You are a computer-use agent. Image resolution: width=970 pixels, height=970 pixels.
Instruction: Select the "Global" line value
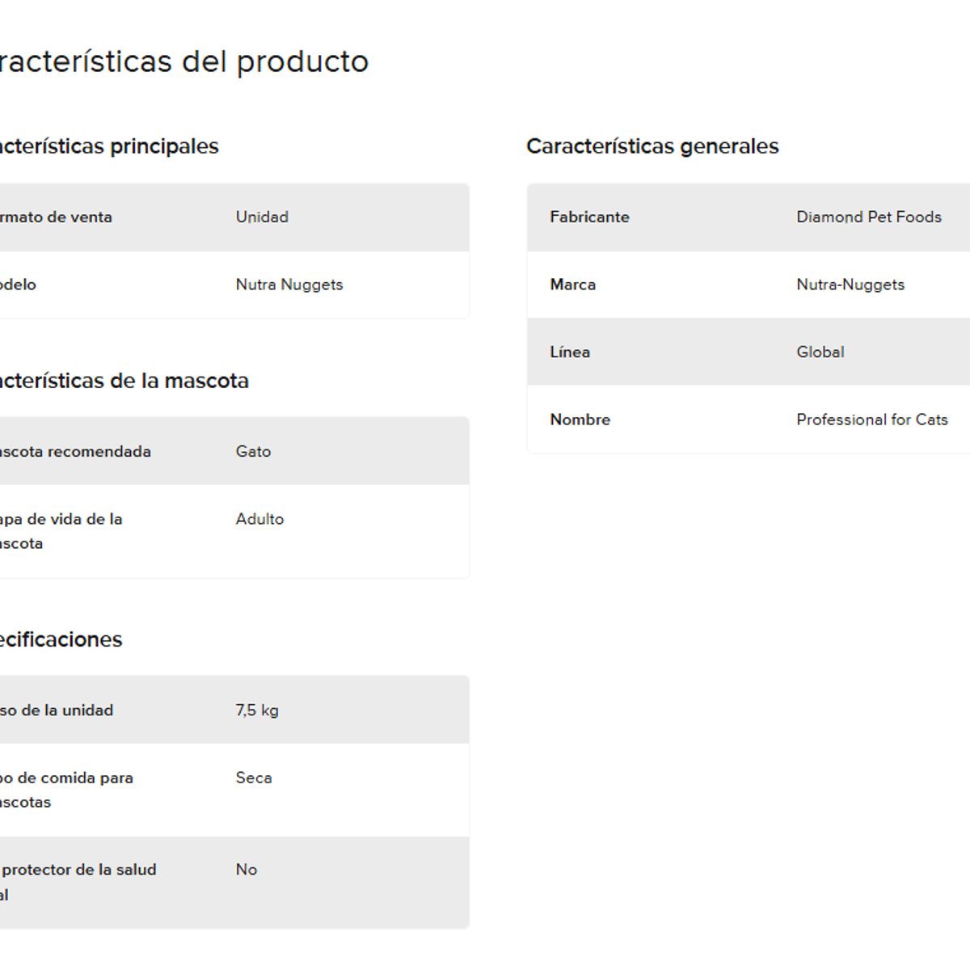click(820, 352)
